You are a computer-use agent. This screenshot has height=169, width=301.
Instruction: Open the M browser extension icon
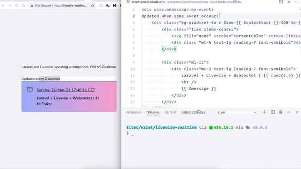115,6
